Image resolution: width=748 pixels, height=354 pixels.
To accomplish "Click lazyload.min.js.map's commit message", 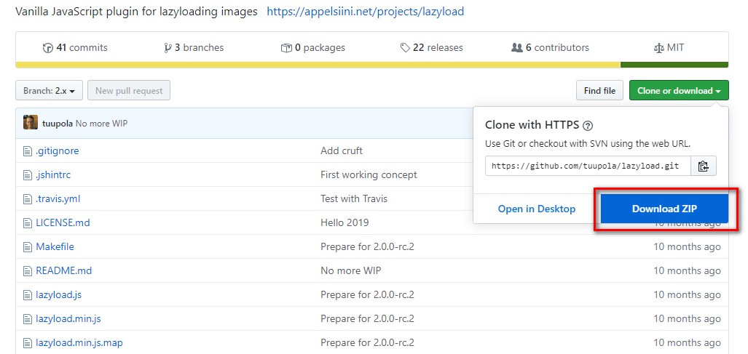I will 367,342.
